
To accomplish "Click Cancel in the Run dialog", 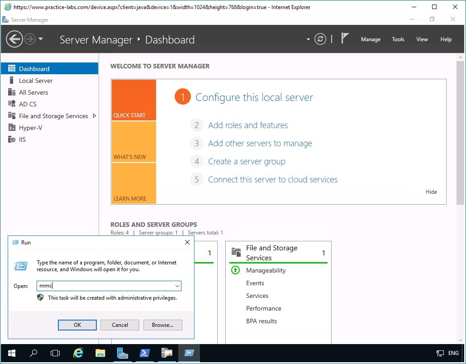I will click(x=120, y=325).
